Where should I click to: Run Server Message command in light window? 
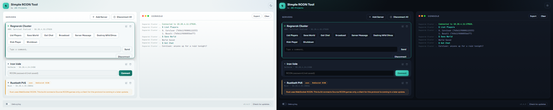coord(83,35)
